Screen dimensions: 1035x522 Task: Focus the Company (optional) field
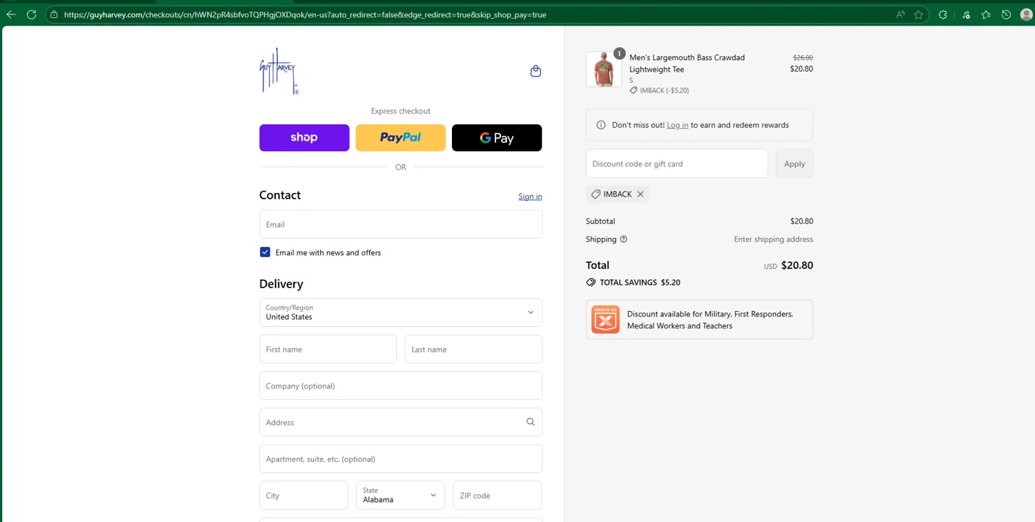click(x=401, y=385)
